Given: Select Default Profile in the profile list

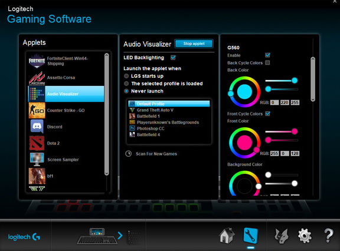Looking at the screenshot, I should coord(169,104).
